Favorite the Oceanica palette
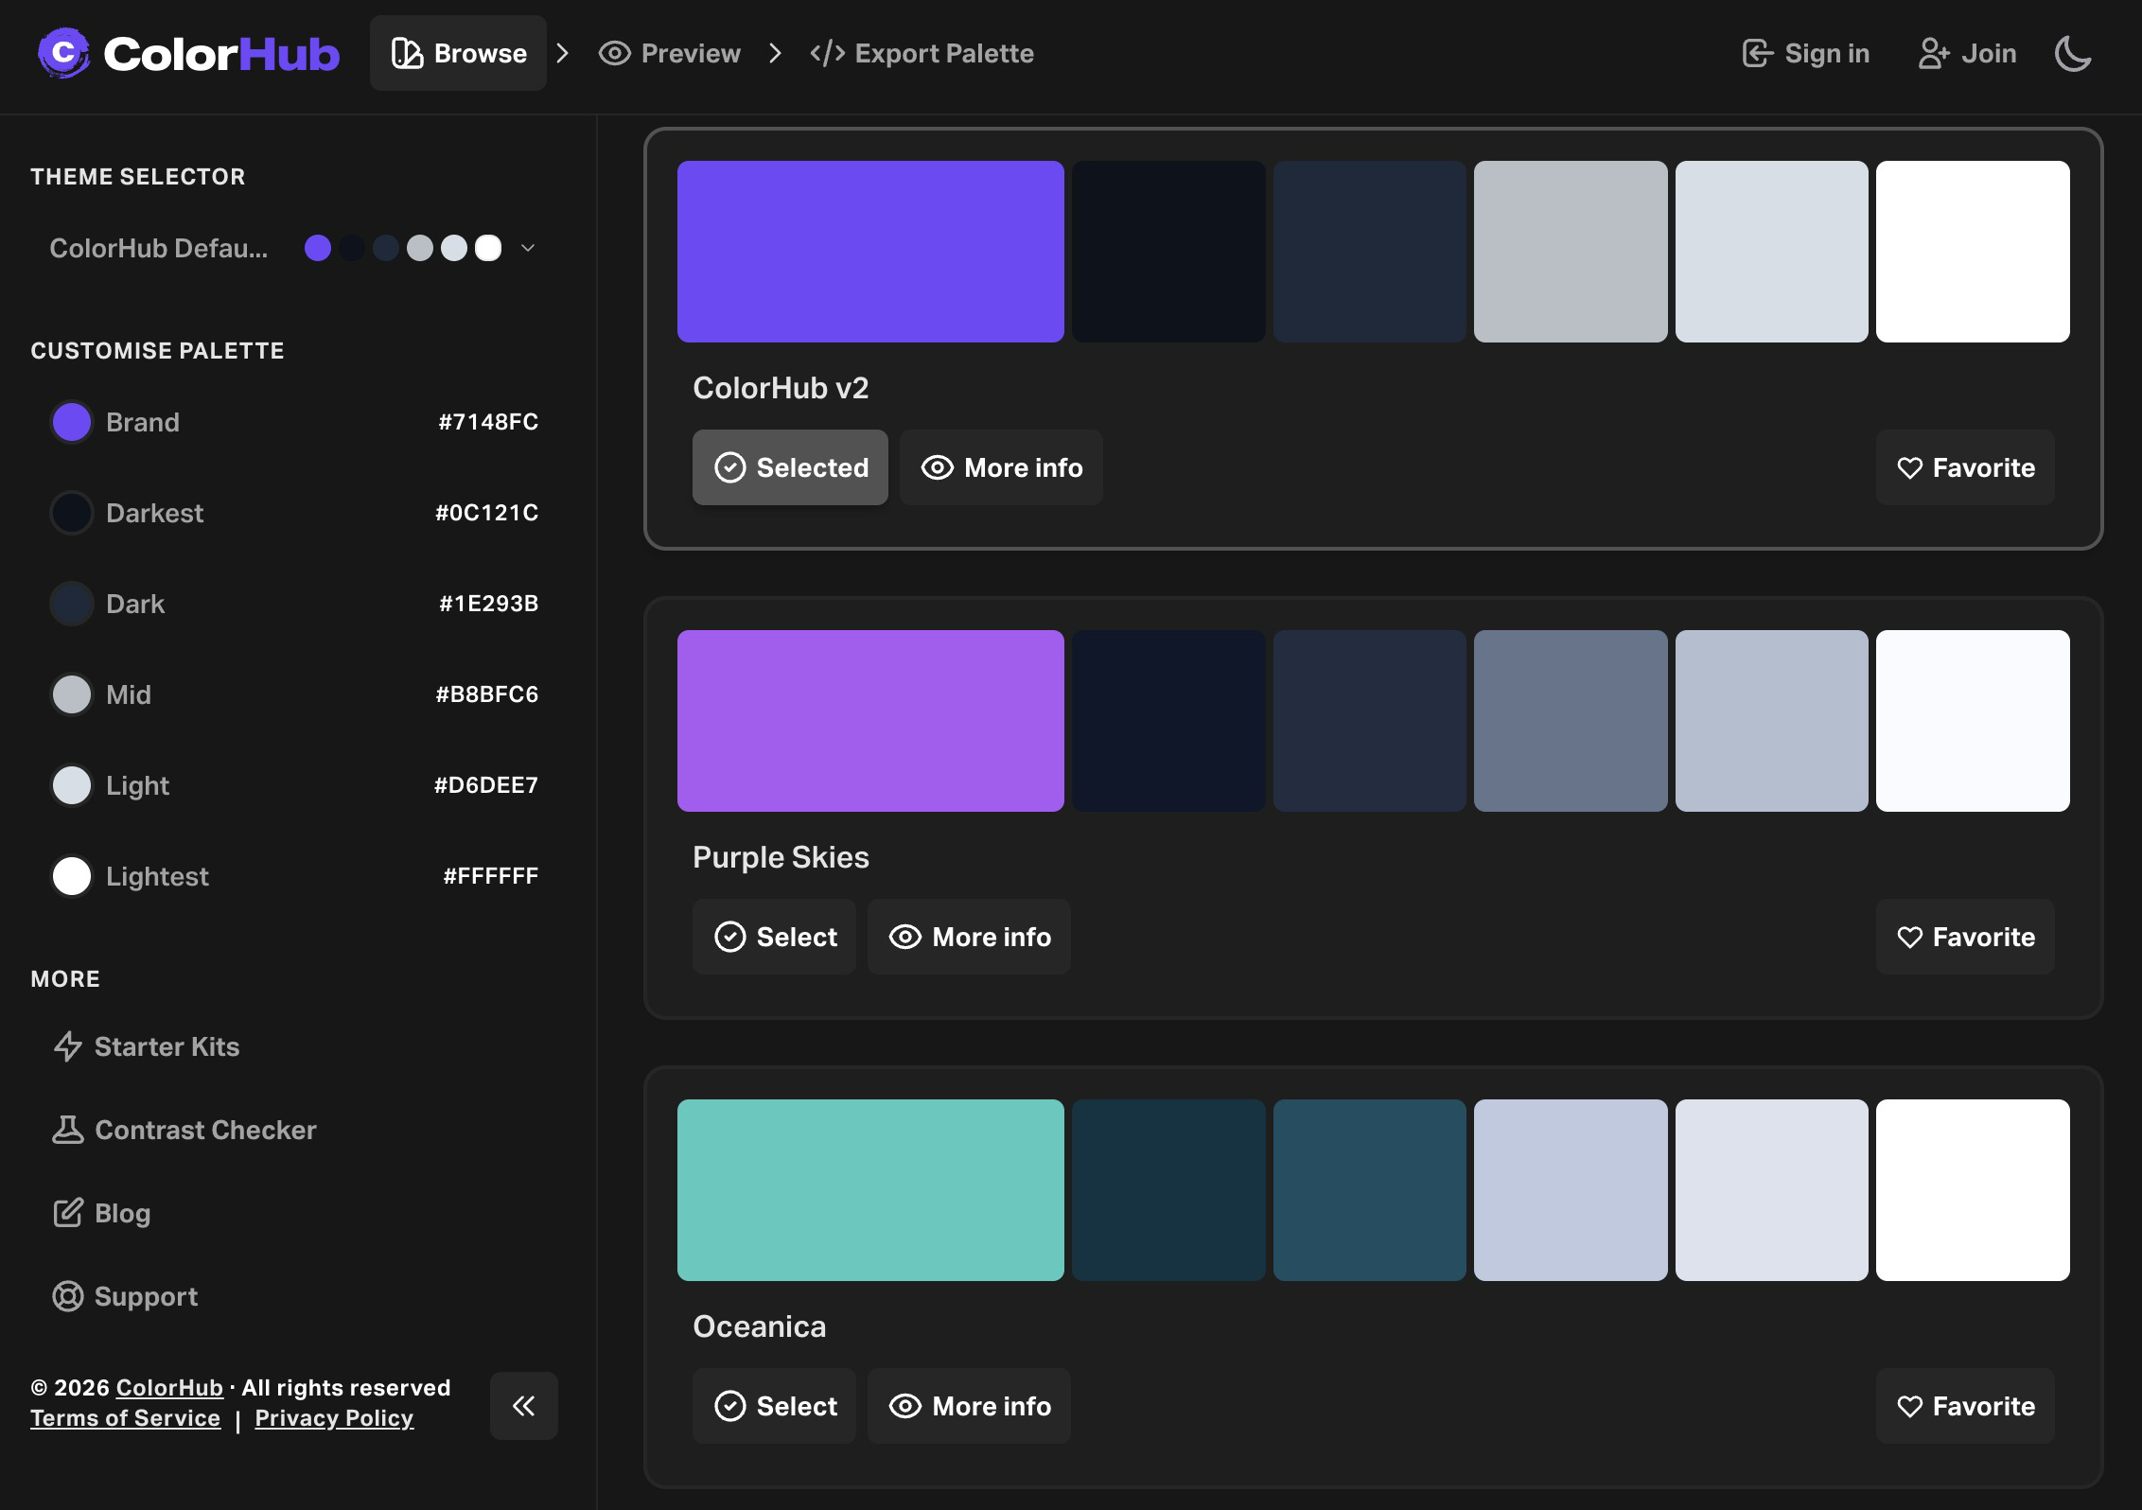2142x1510 pixels. [x=1965, y=1406]
